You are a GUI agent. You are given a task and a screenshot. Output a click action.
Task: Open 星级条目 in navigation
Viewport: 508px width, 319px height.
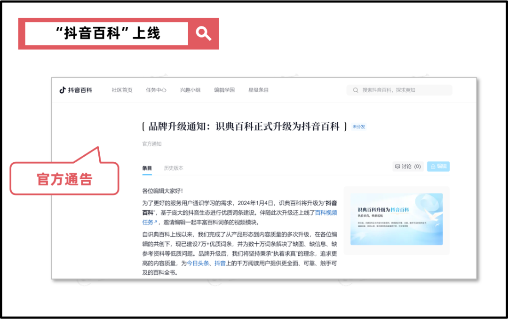[259, 90]
